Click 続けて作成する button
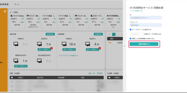 [x=21, y=66]
